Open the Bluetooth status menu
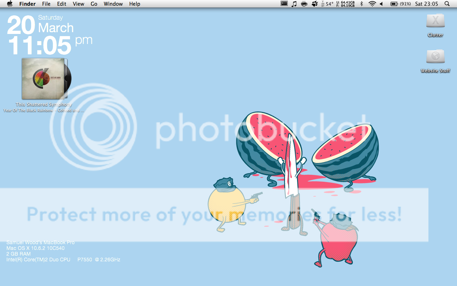 point(361,4)
